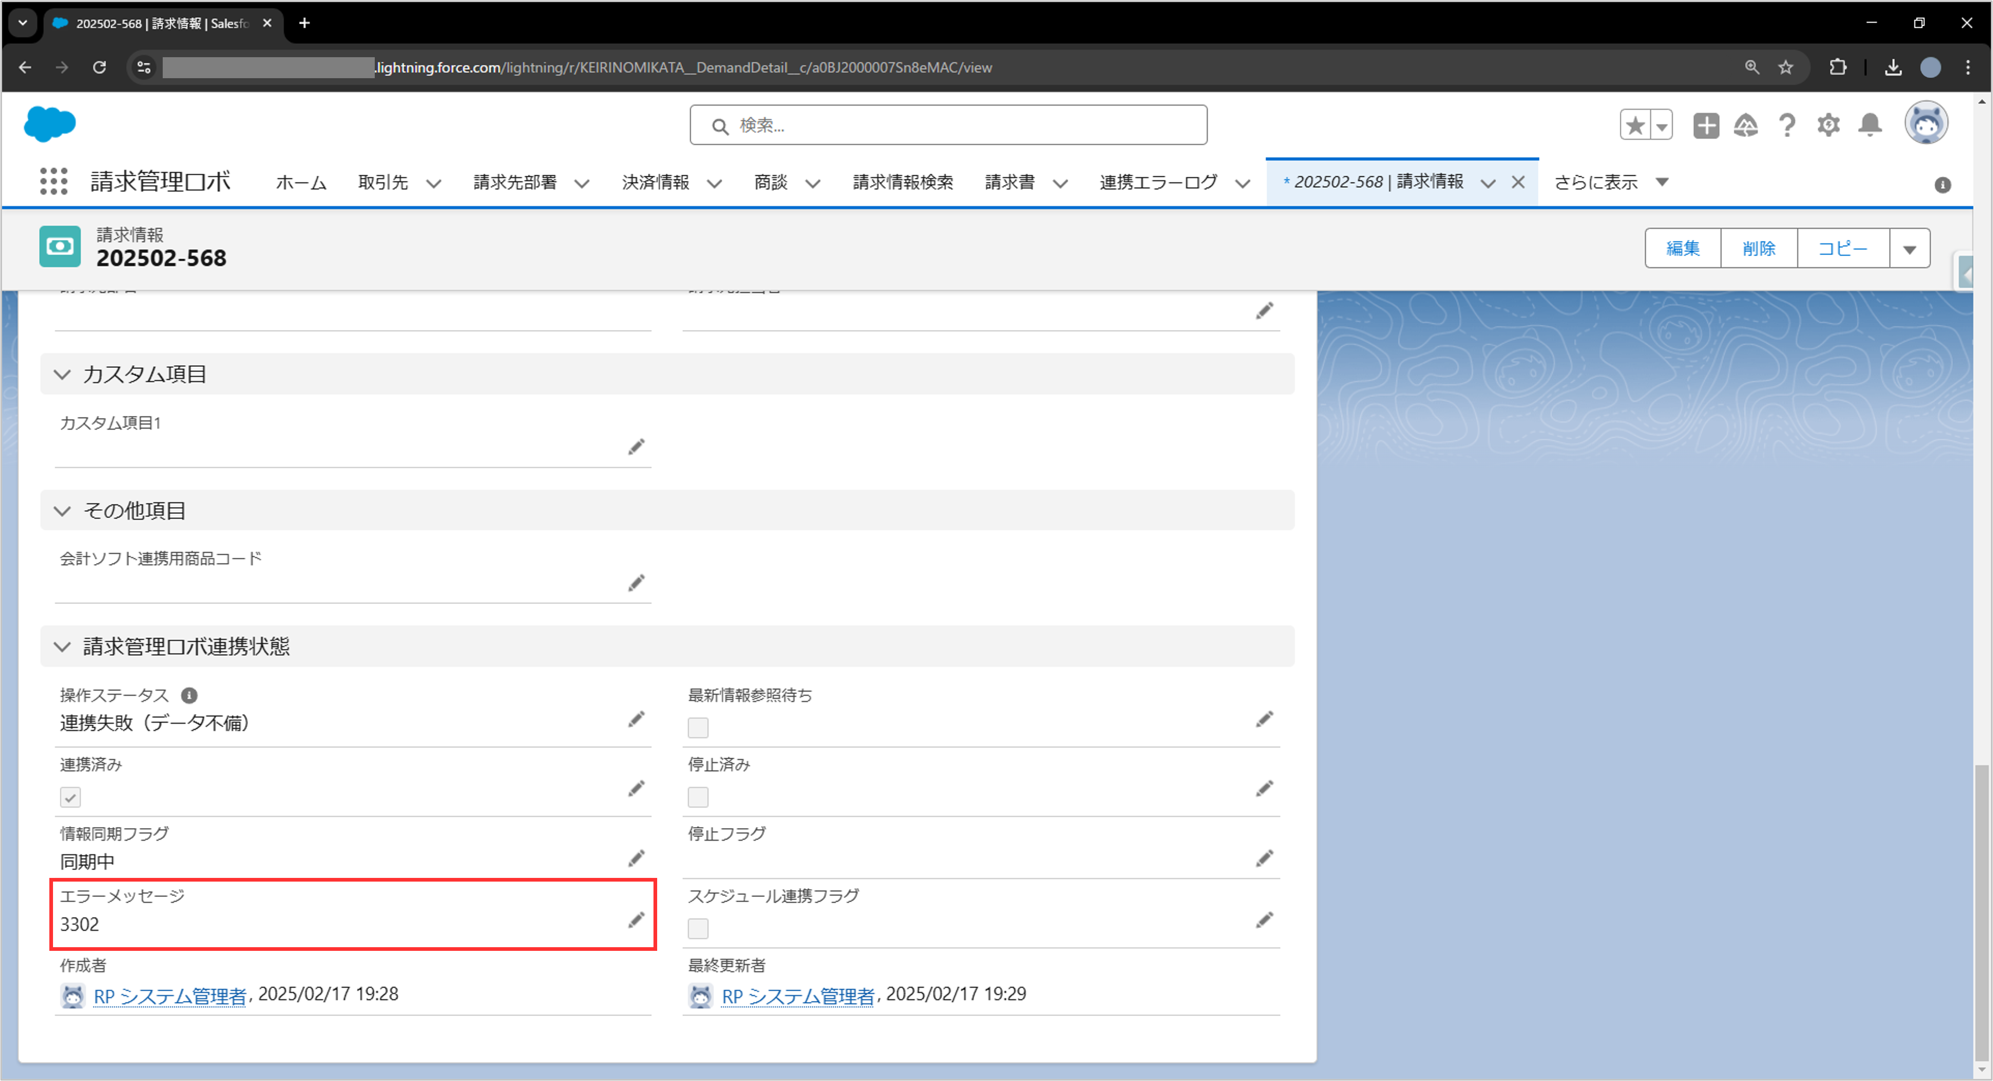Toggle the スケジュール連携フラグ checkbox
This screenshot has height=1081, width=1993.
point(698,929)
